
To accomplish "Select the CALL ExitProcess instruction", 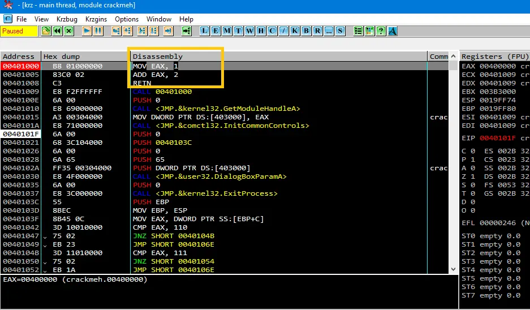I will (x=205, y=193).
